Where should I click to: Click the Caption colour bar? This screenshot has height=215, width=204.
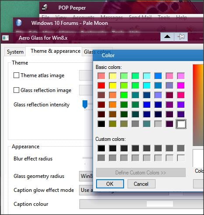tap(141, 204)
